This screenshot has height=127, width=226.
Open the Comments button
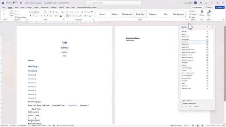click(197, 7)
